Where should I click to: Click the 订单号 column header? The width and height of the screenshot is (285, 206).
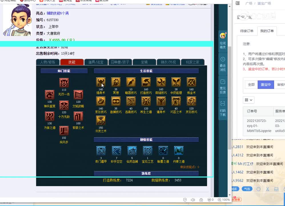pos(252,111)
